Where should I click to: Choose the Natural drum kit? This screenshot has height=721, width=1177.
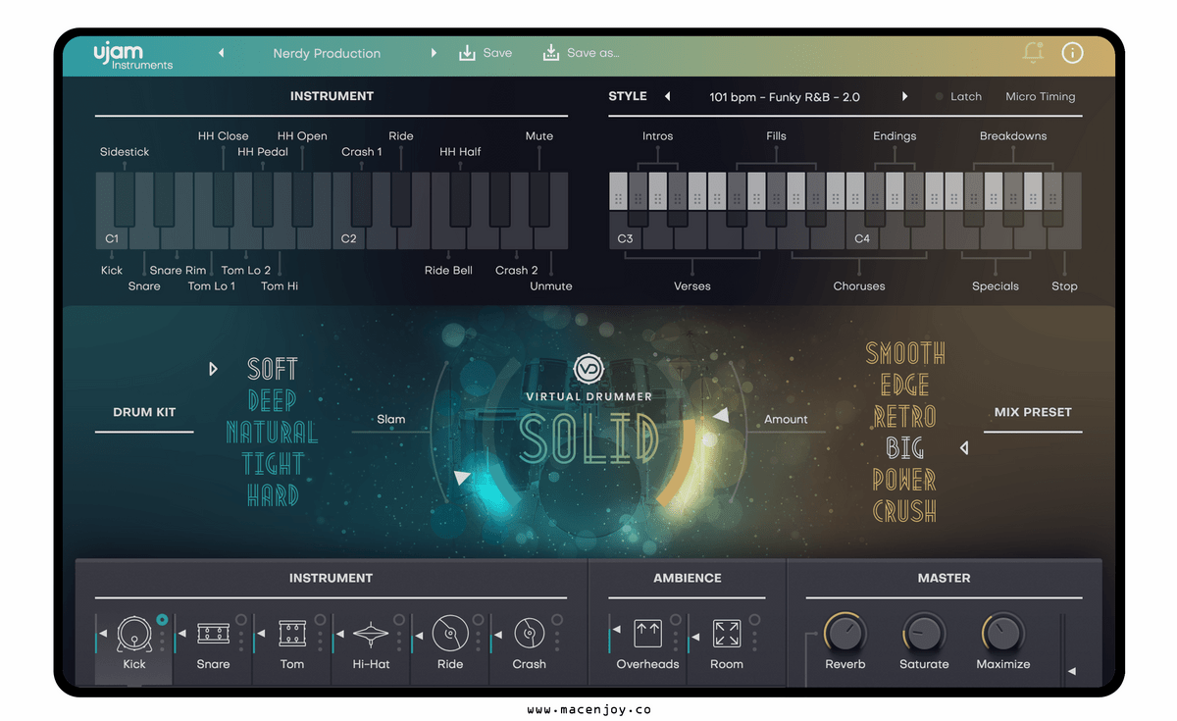click(272, 433)
